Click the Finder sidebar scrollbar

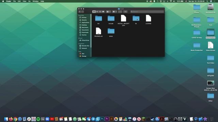(91, 31)
